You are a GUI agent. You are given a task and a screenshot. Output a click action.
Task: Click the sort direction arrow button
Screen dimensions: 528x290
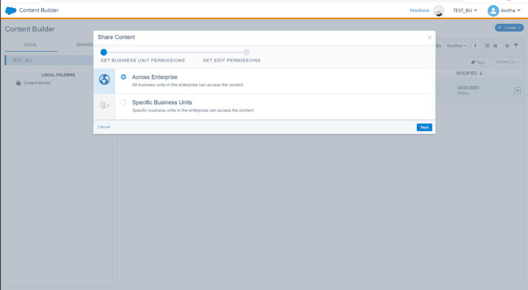475,46
